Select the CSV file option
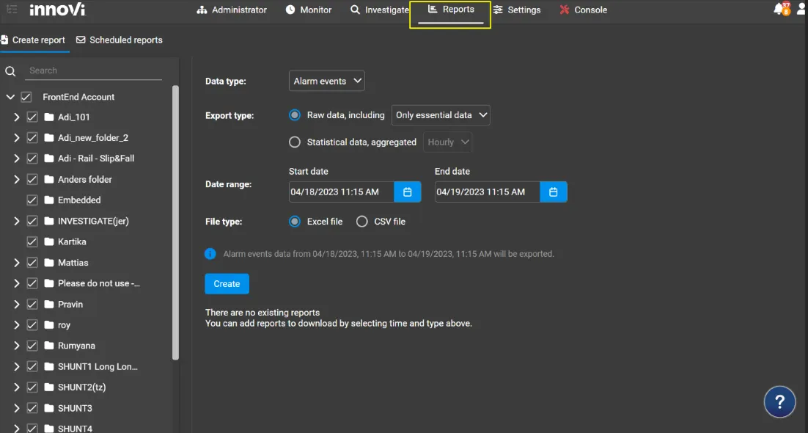808x433 pixels. (362, 222)
